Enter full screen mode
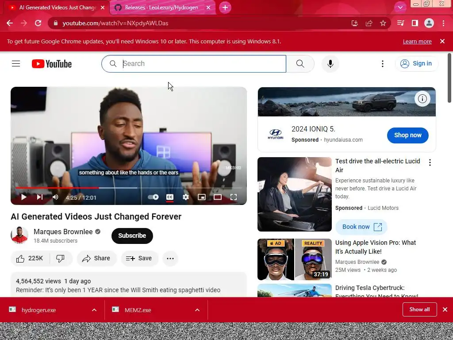 coord(234,197)
